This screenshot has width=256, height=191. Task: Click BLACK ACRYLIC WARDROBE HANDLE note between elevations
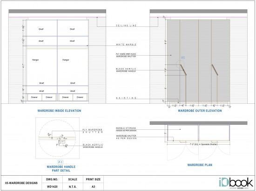(126, 70)
